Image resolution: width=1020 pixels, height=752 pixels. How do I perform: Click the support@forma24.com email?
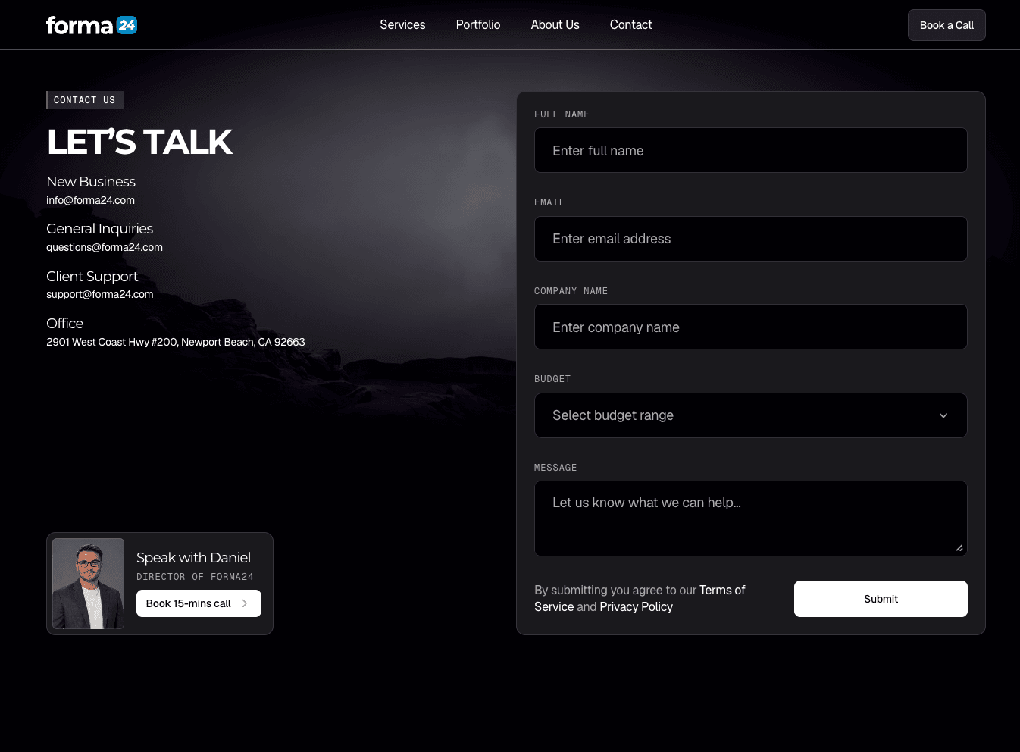click(x=100, y=294)
